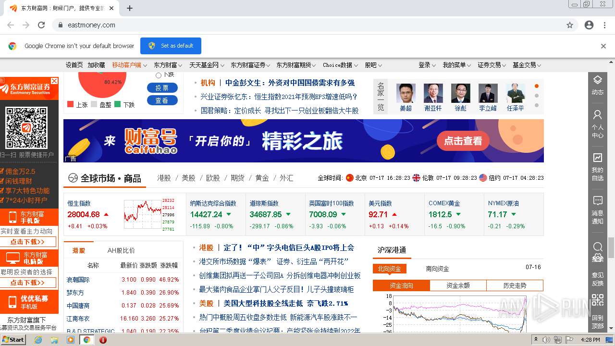Viewport: 615px width, 346px height.
Task: Open 浪潮国际 stock row link
Action: (78, 279)
